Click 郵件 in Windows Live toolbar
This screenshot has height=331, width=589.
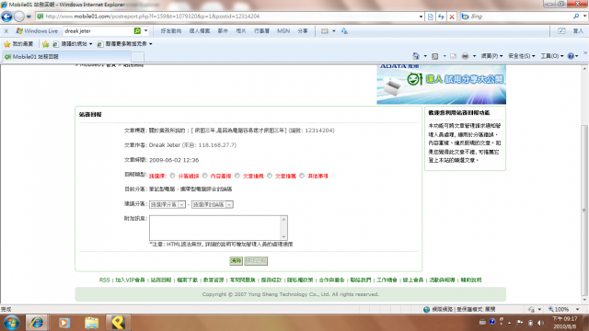(223, 30)
